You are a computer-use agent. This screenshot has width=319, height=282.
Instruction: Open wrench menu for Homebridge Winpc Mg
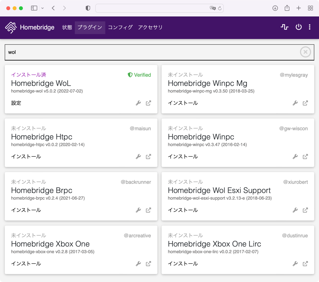pos(295,103)
